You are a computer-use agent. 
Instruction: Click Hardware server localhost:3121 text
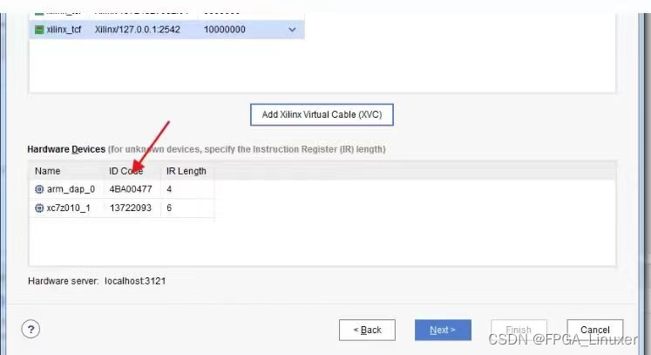tap(97, 281)
